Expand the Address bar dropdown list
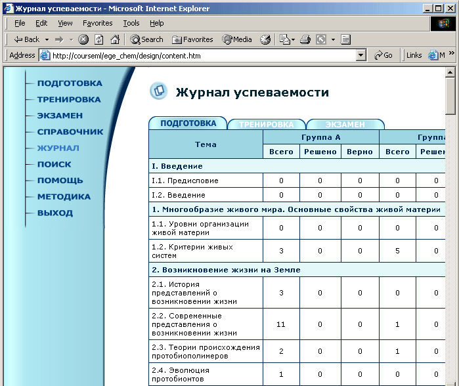Image resolution: width=459 pixels, height=386 pixels. (361, 55)
